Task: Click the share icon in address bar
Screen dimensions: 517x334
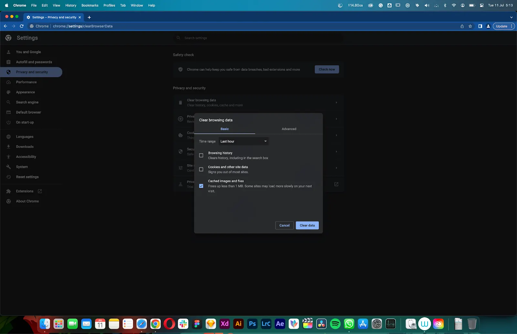Action: pos(462,26)
